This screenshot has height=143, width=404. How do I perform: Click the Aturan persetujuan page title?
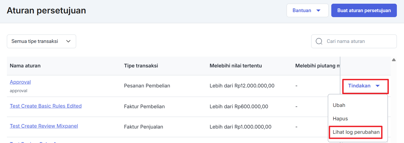(46, 11)
